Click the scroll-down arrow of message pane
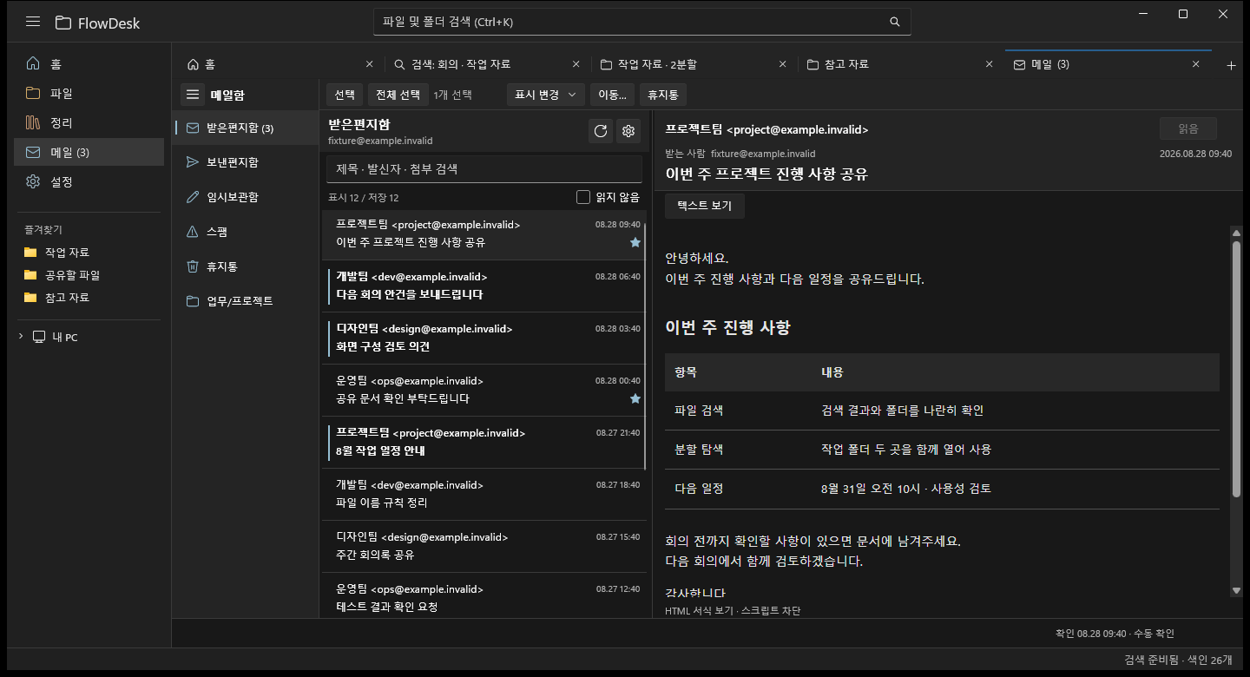Viewport: 1250px width, 677px height. pos(1236,590)
